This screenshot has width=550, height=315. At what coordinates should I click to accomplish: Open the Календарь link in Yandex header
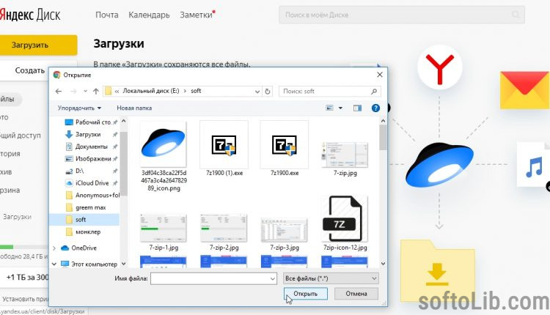(149, 15)
